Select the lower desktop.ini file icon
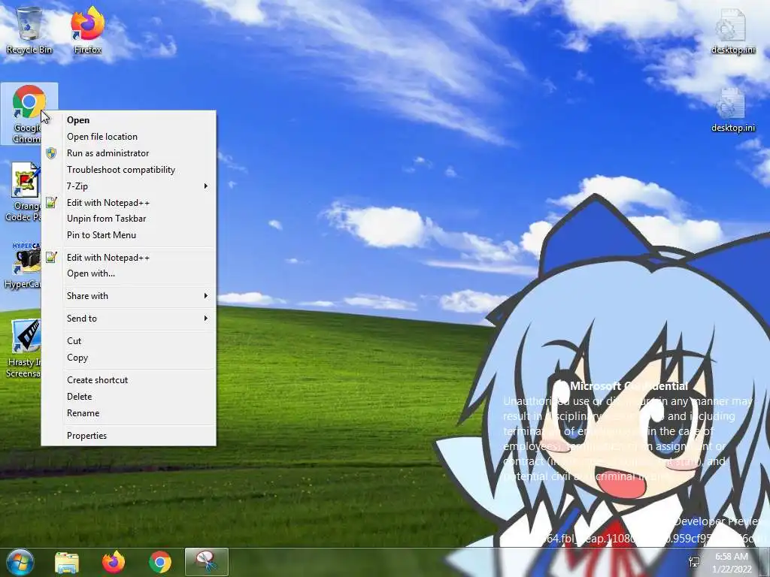Viewport: 770px width, 577px height. (x=732, y=110)
